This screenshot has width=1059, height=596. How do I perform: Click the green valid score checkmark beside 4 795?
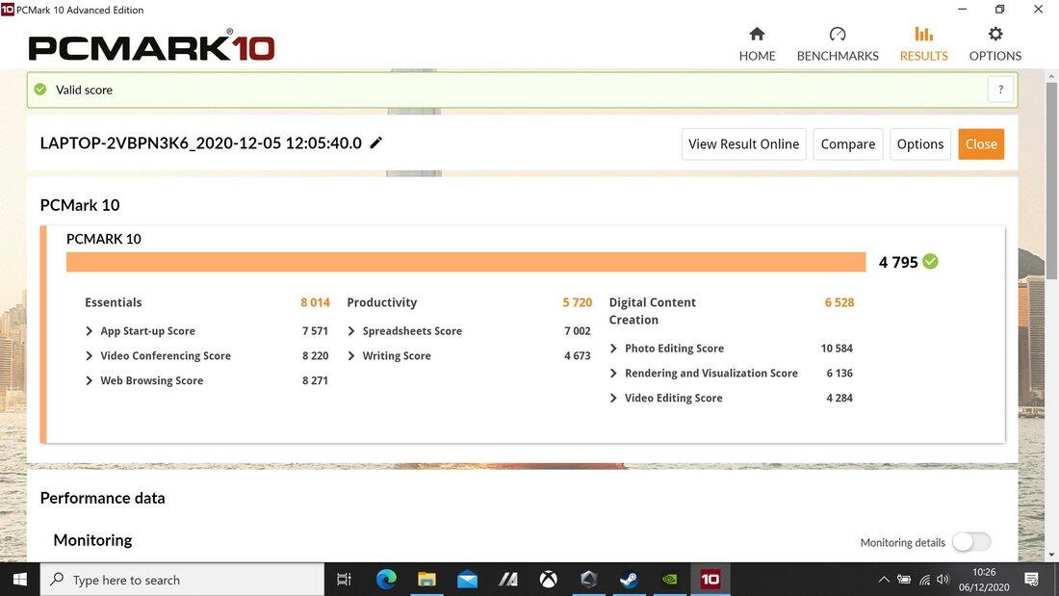point(930,262)
